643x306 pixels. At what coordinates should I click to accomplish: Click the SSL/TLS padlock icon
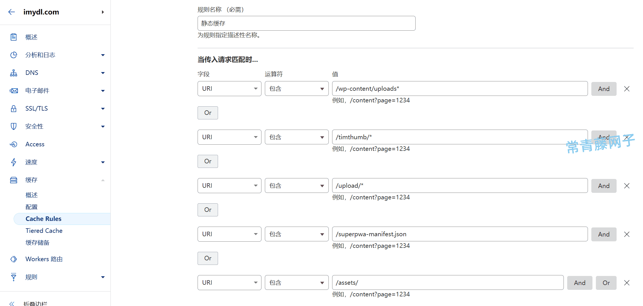[x=14, y=109]
